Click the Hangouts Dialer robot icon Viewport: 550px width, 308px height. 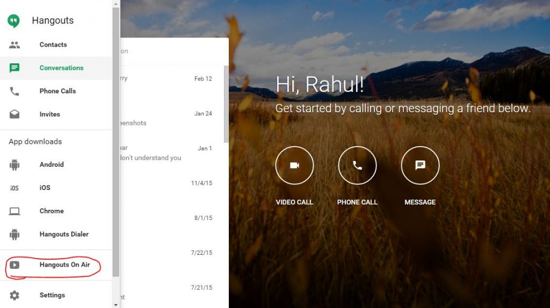[x=15, y=234]
